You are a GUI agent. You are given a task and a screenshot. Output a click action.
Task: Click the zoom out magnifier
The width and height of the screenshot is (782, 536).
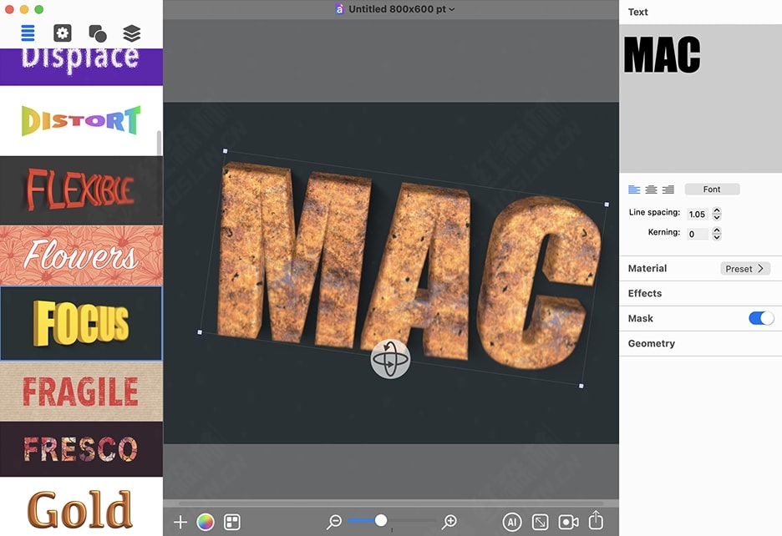(333, 522)
